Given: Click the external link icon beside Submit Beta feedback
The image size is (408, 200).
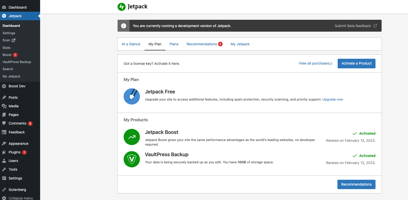Looking at the screenshot, I should pos(375,26).
